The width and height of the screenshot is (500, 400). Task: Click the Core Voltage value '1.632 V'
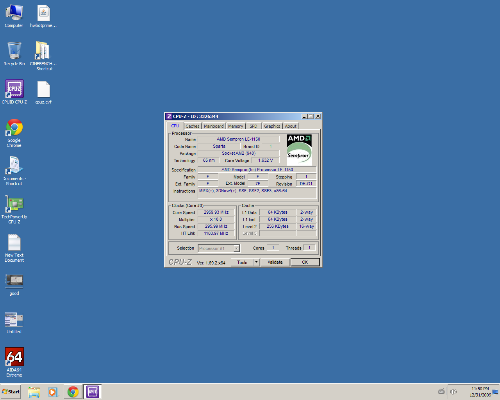pos(266,160)
